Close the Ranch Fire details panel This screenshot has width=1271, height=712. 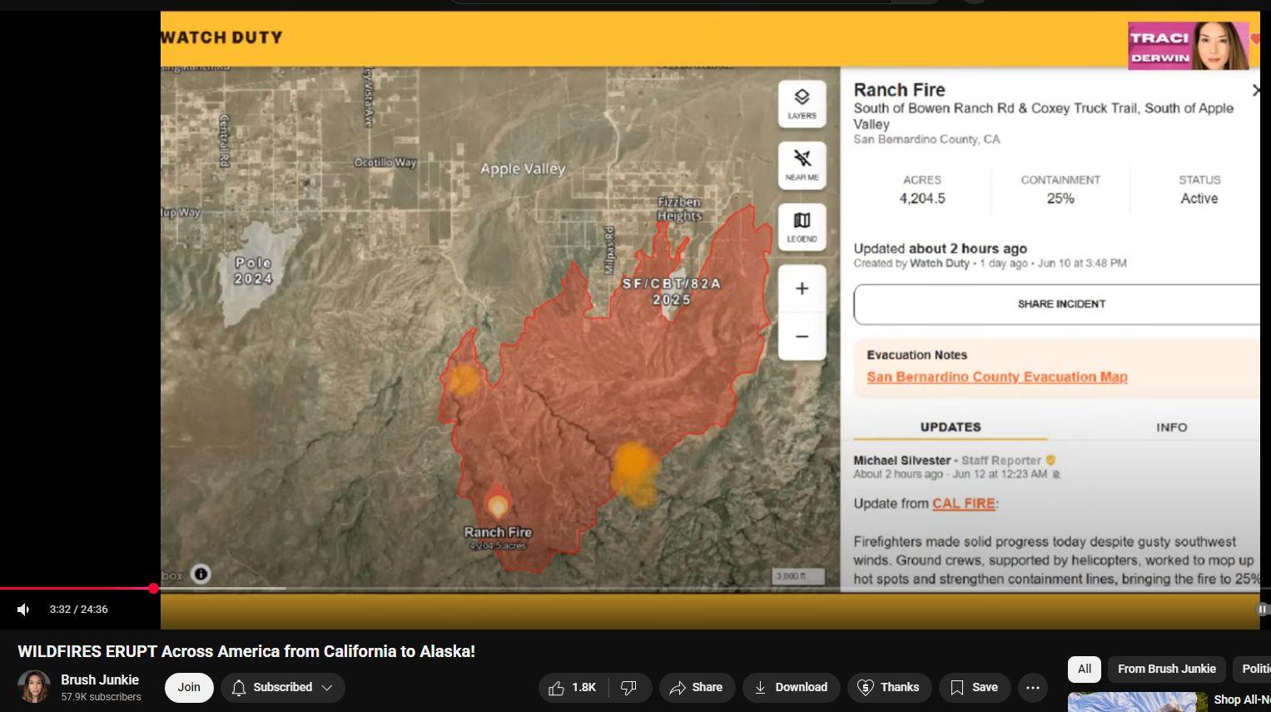tap(1256, 89)
